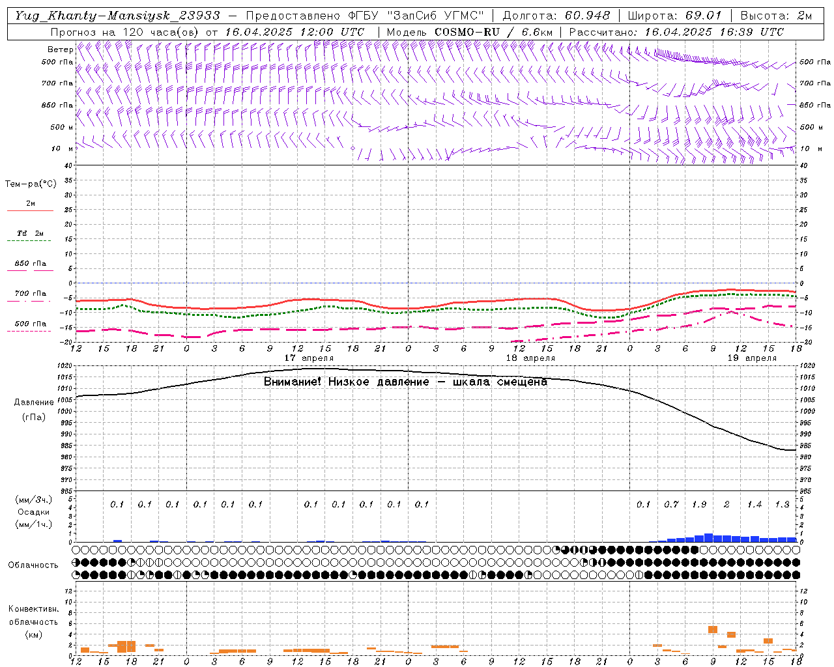This screenshot has height=667, width=834.
Task: Click the '850 гПа' temperature legend entry
Action: [x=31, y=264]
